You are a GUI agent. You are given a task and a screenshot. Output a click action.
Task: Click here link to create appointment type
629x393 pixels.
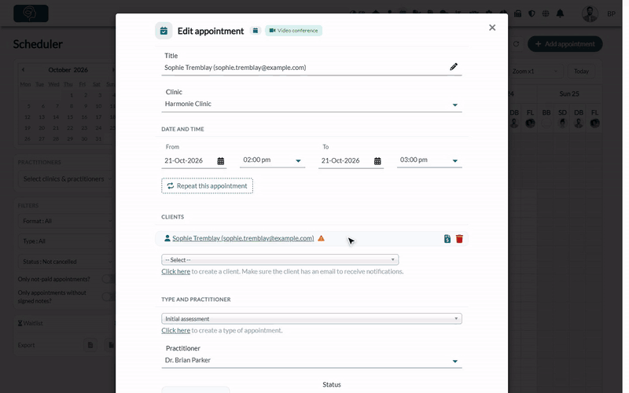point(175,330)
